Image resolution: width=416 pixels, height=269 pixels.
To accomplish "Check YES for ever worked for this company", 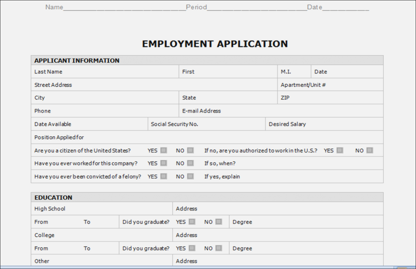I will pos(163,163).
